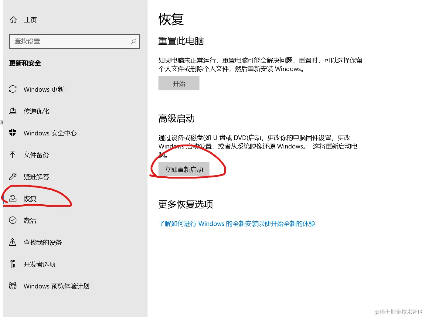Open the Windows clean install link
This screenshot has height=317, width=425.
click(236, 223)
